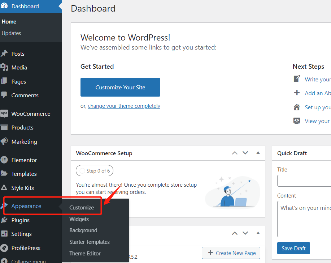Click the WooCommerce logo icon in sidebar

click(x=4, y=114)
